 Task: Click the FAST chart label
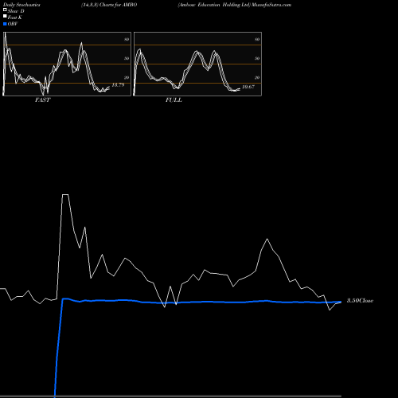pos(42,99)
